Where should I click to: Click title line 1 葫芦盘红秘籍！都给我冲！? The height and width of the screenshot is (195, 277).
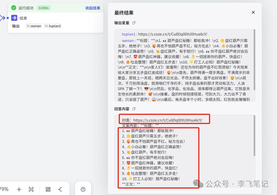click(148, 131)
